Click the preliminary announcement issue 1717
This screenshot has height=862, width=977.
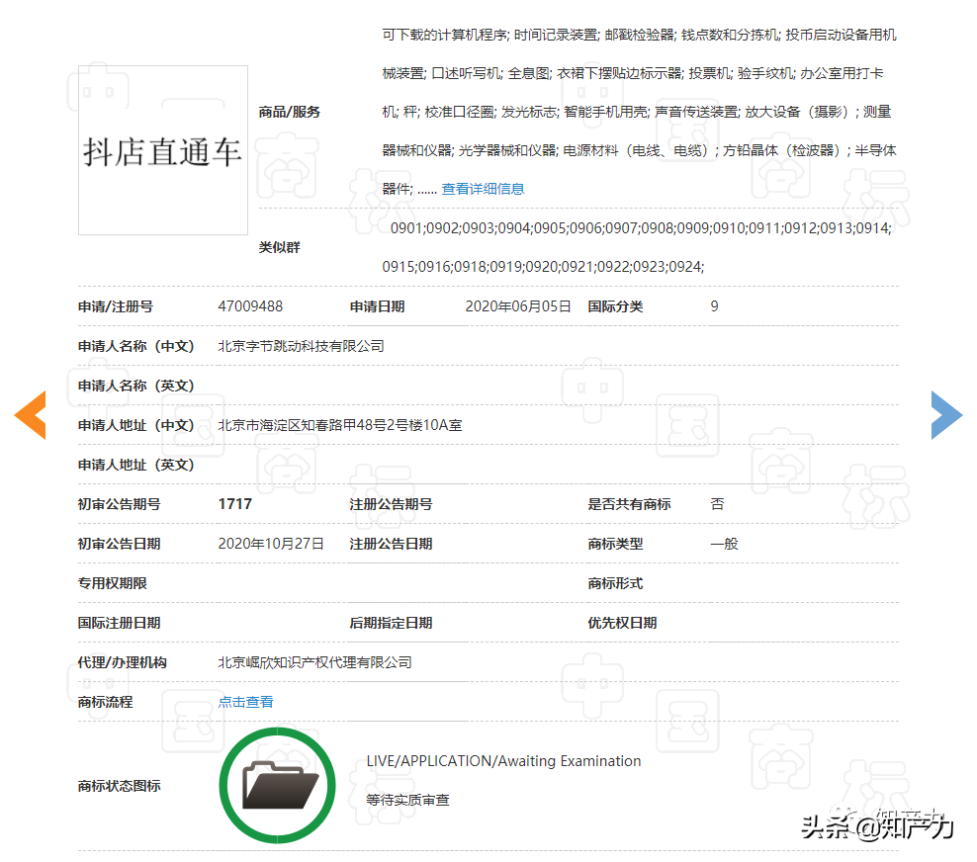[235, 504]
